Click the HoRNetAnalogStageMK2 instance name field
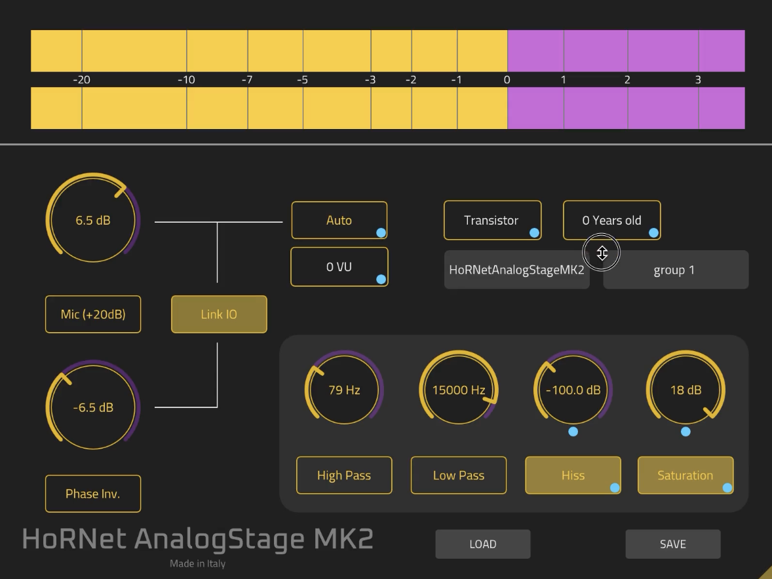Screen dimensions: 772x579 pos(517,270)
